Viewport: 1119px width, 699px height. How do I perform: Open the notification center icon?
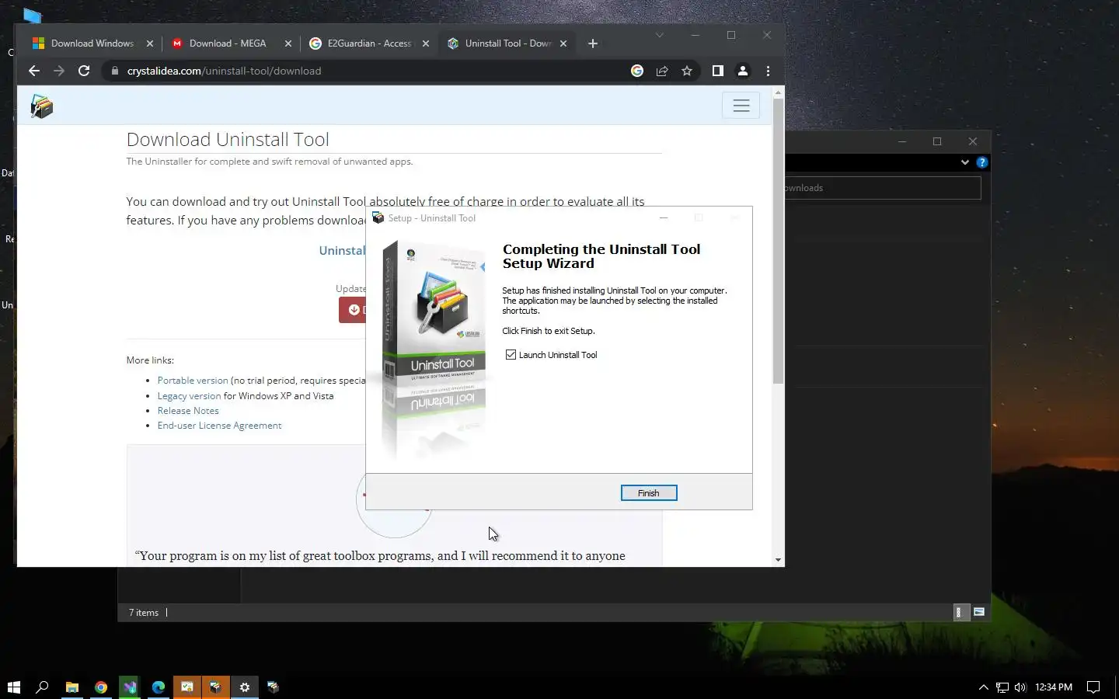pos(1093,687)
